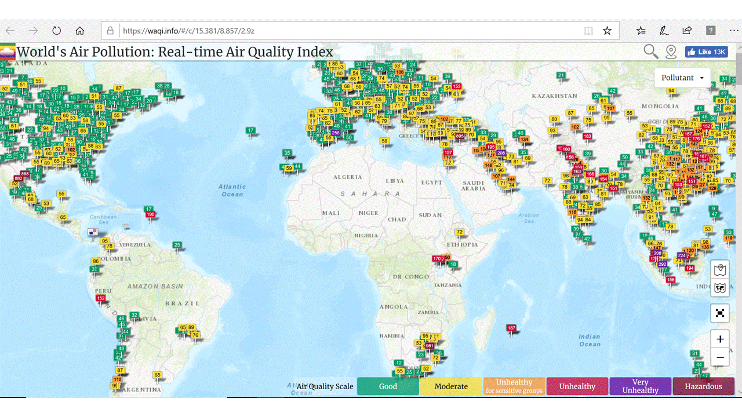Click the World's Air Pollution page title
The image size is (742, 417).
pos(175,52)
